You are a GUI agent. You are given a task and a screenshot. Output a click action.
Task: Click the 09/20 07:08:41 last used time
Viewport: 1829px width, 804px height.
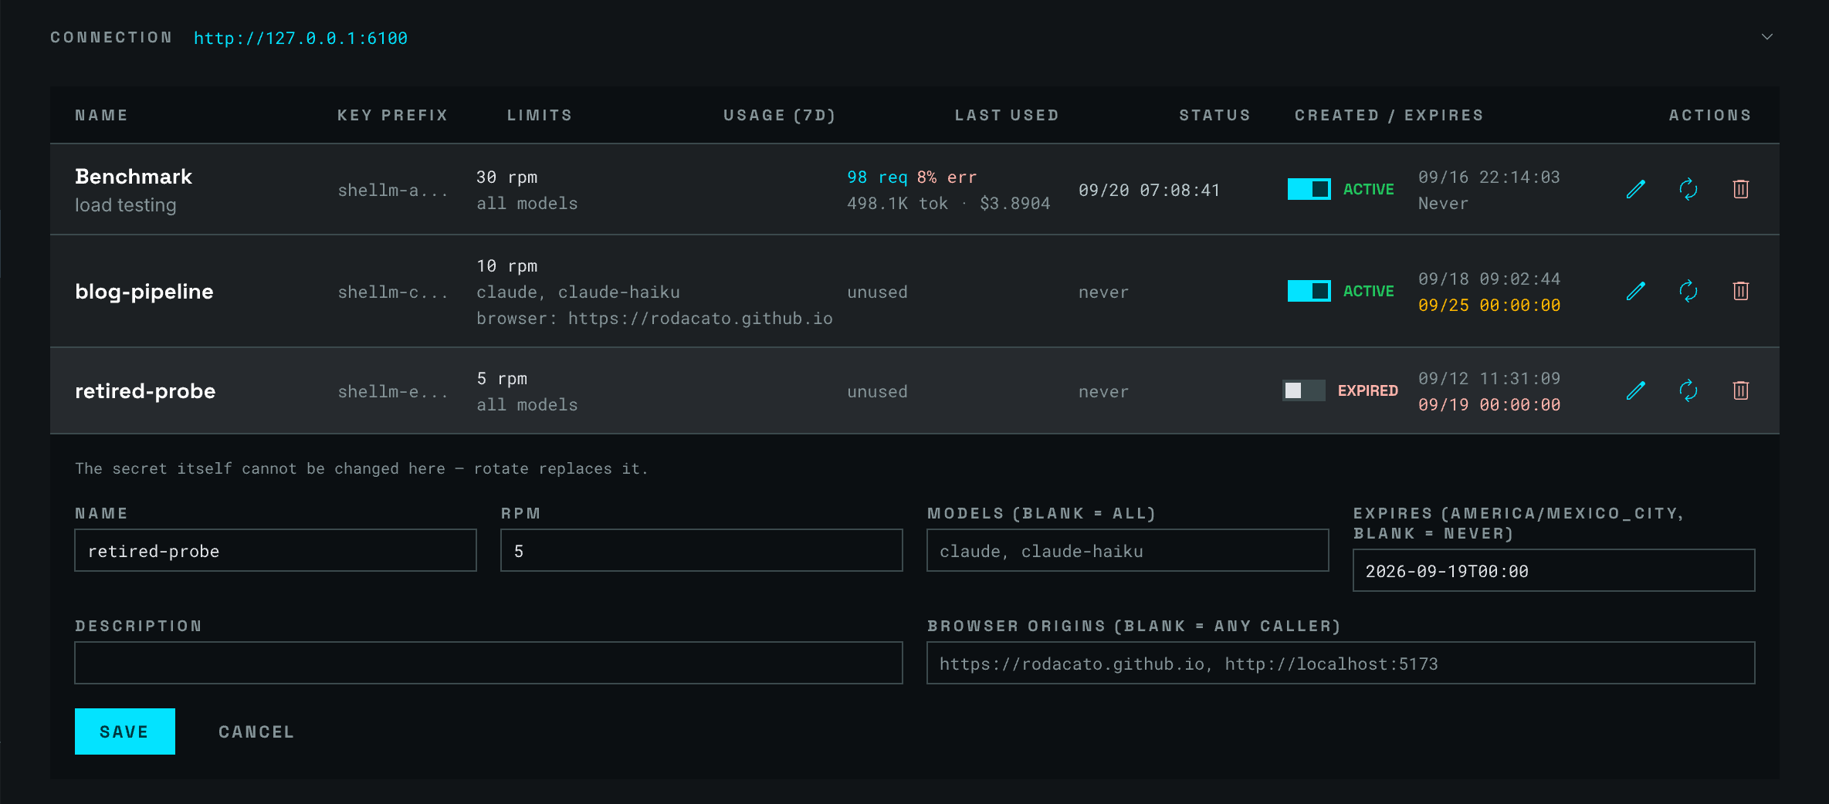[1150, 190]
